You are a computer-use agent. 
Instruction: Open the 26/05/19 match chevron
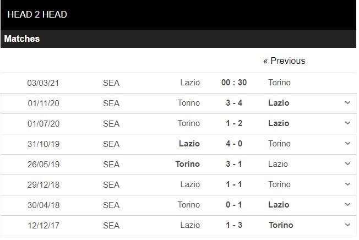point(347,164)
